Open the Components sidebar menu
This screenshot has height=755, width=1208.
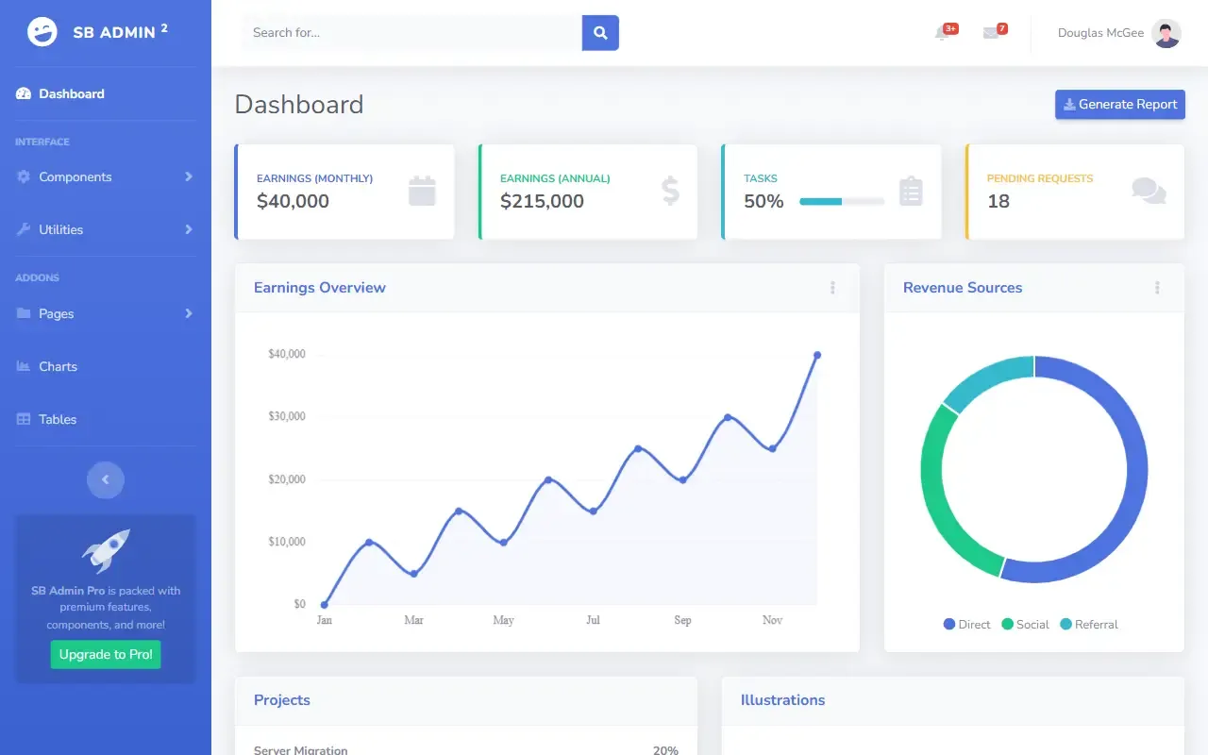[106, 176]
